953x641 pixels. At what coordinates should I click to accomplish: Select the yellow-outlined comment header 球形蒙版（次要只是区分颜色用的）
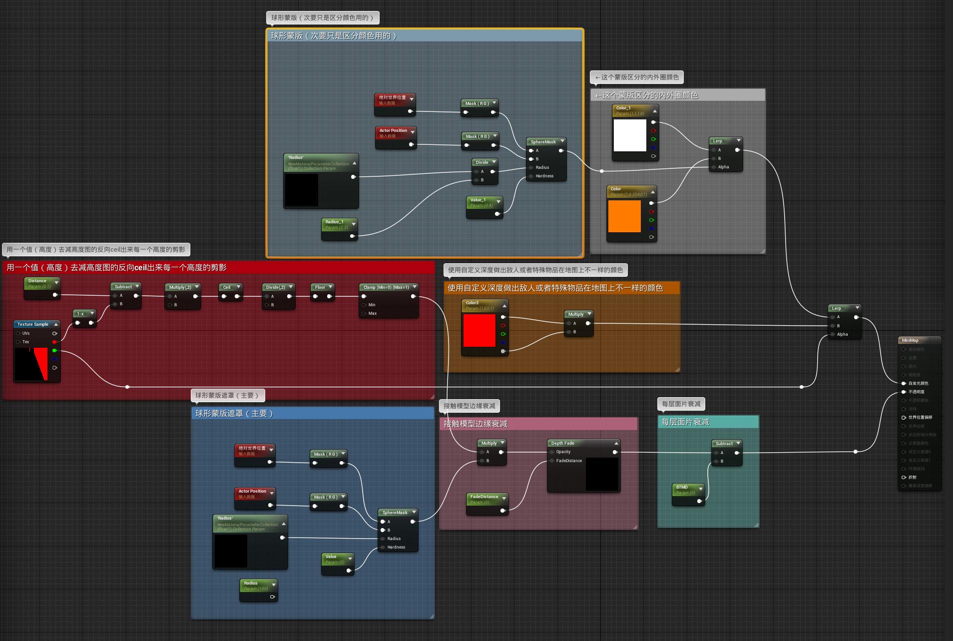[425, 36]
